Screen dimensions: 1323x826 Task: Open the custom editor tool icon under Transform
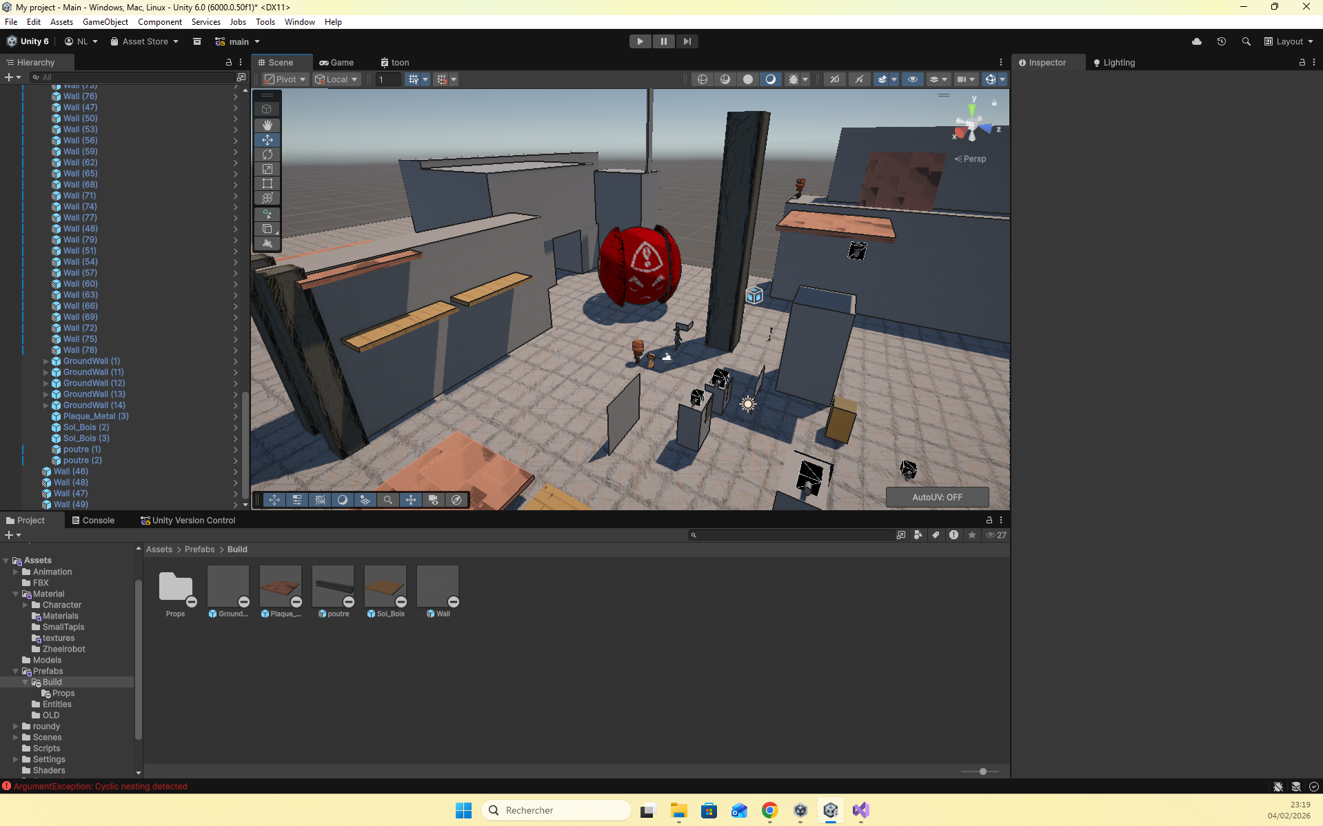pos(267,214)
